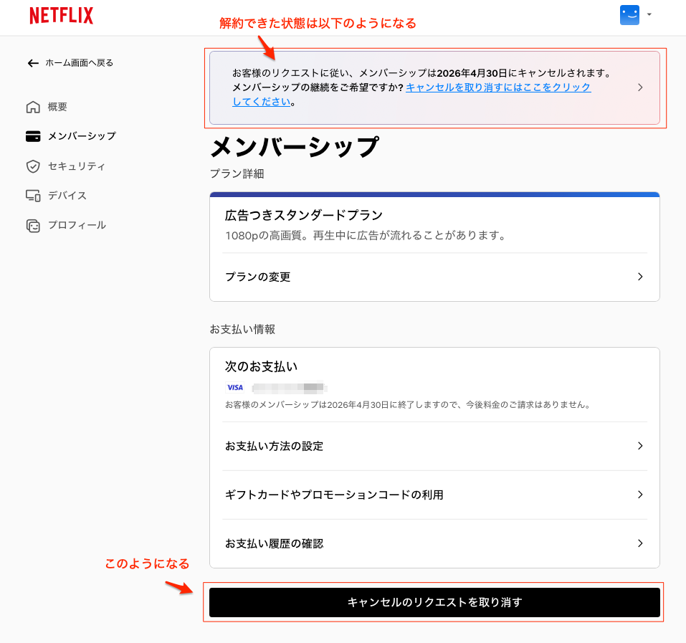Click the Netflix logo
Image resolution: width=686 pixels, height=643 pixels.
tap(61, 16)
